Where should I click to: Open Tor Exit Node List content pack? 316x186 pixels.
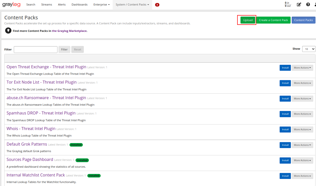42,82
